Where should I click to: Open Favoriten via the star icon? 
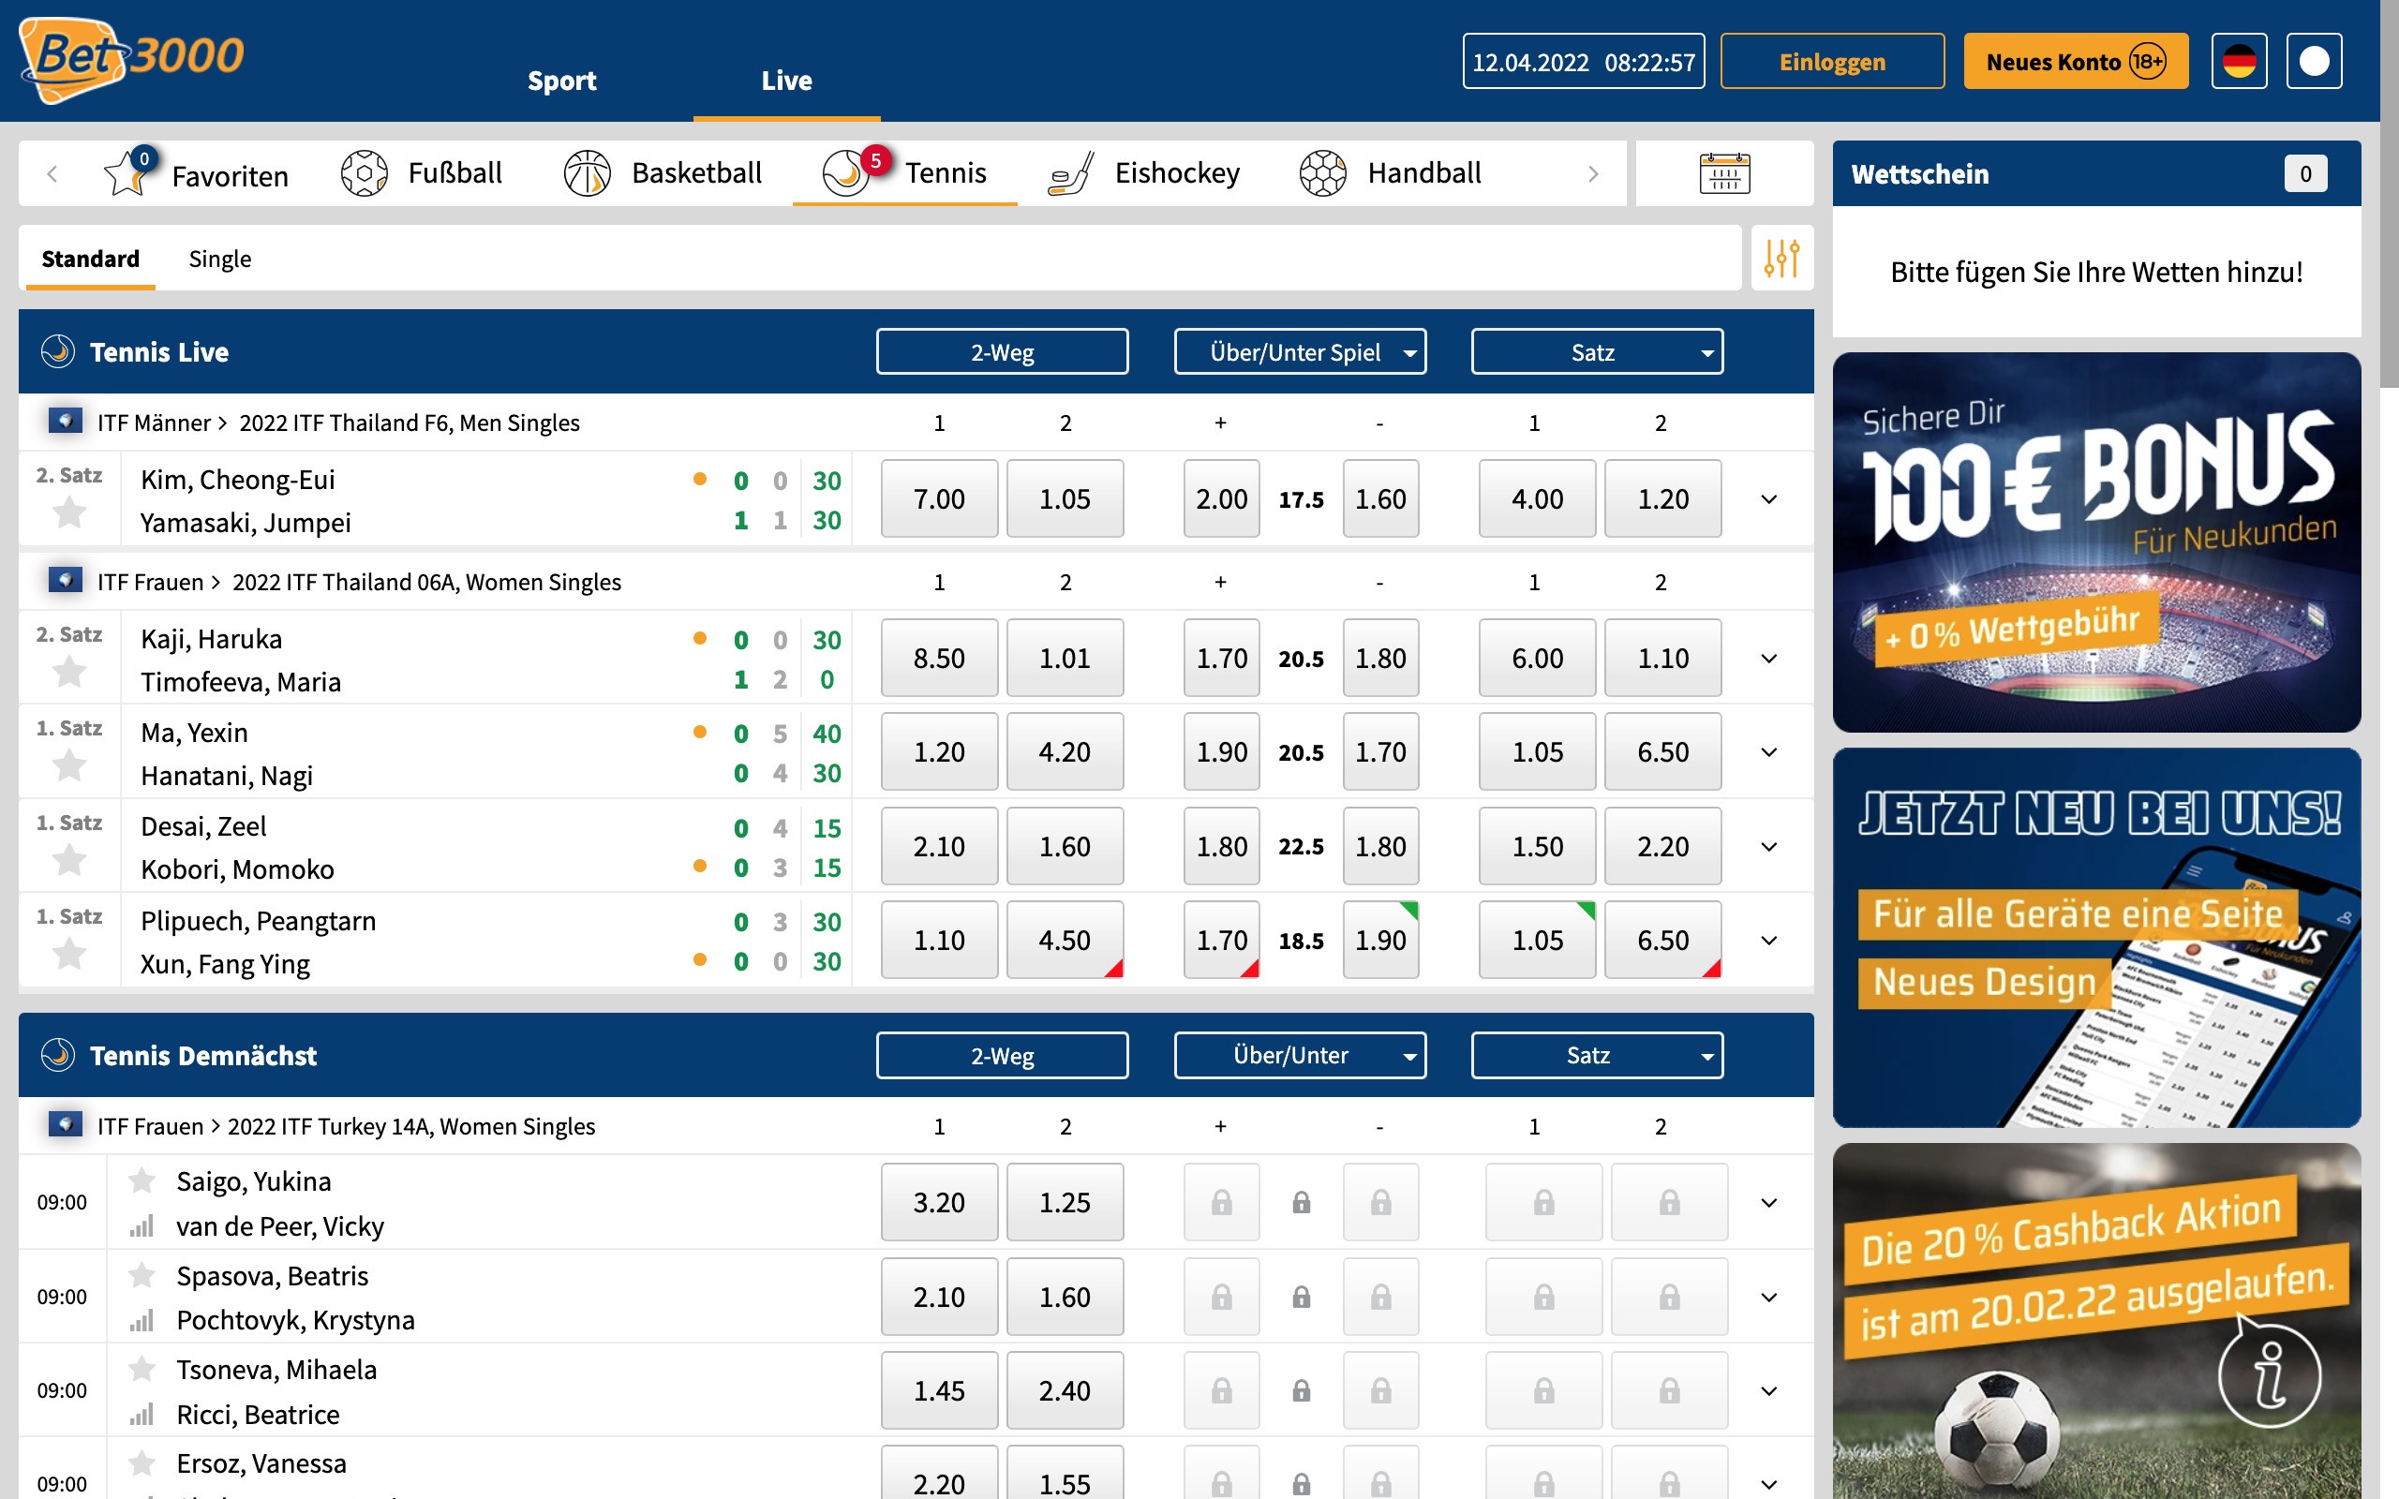(x=127, y=175)
